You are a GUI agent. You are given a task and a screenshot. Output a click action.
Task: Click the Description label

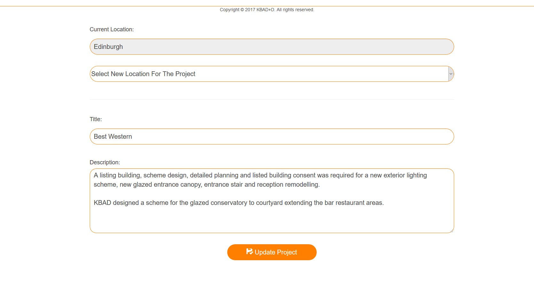click(x=105, y=162)
